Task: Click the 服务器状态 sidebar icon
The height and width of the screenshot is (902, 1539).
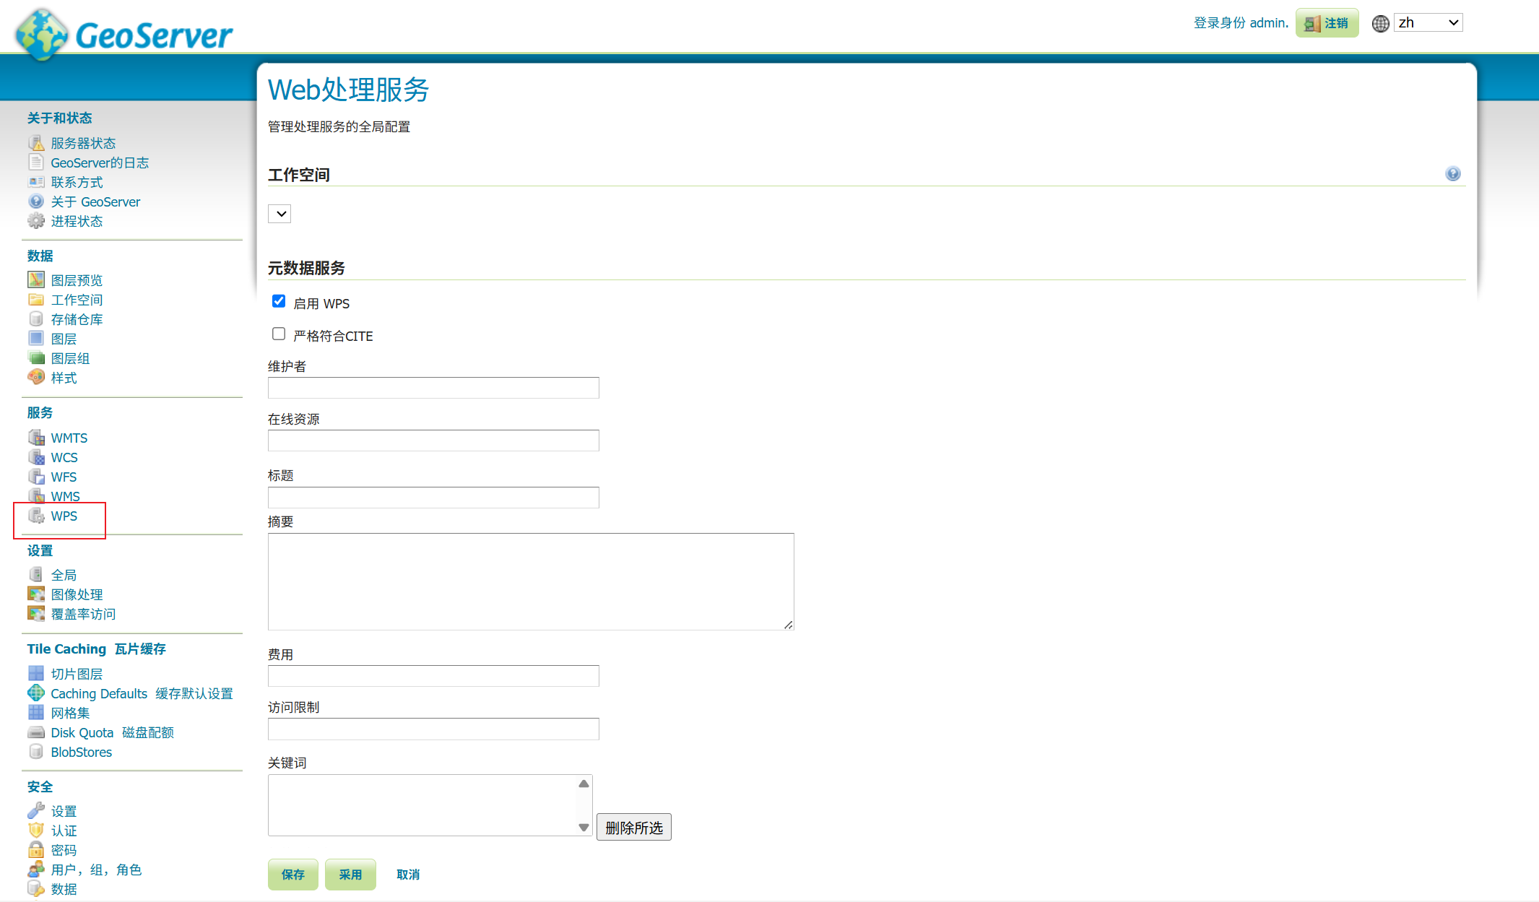Action: [36, 143]
